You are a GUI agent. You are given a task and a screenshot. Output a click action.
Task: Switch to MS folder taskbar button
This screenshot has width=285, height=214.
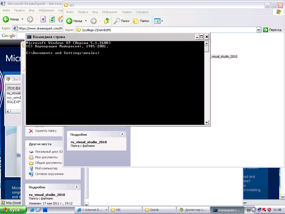[x=125, y=210]
